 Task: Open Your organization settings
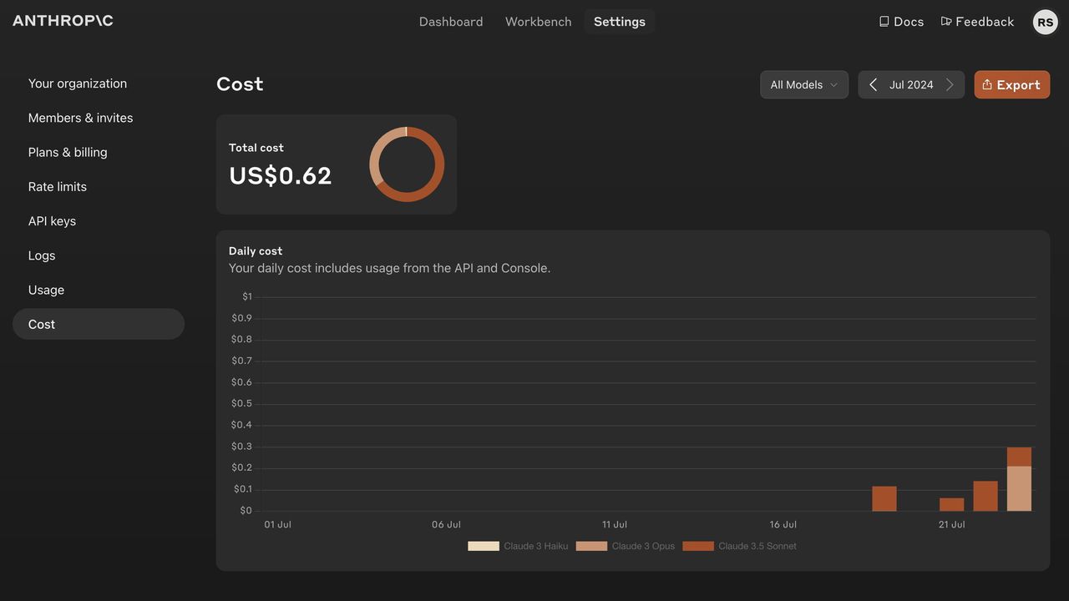tap(78, 83)
